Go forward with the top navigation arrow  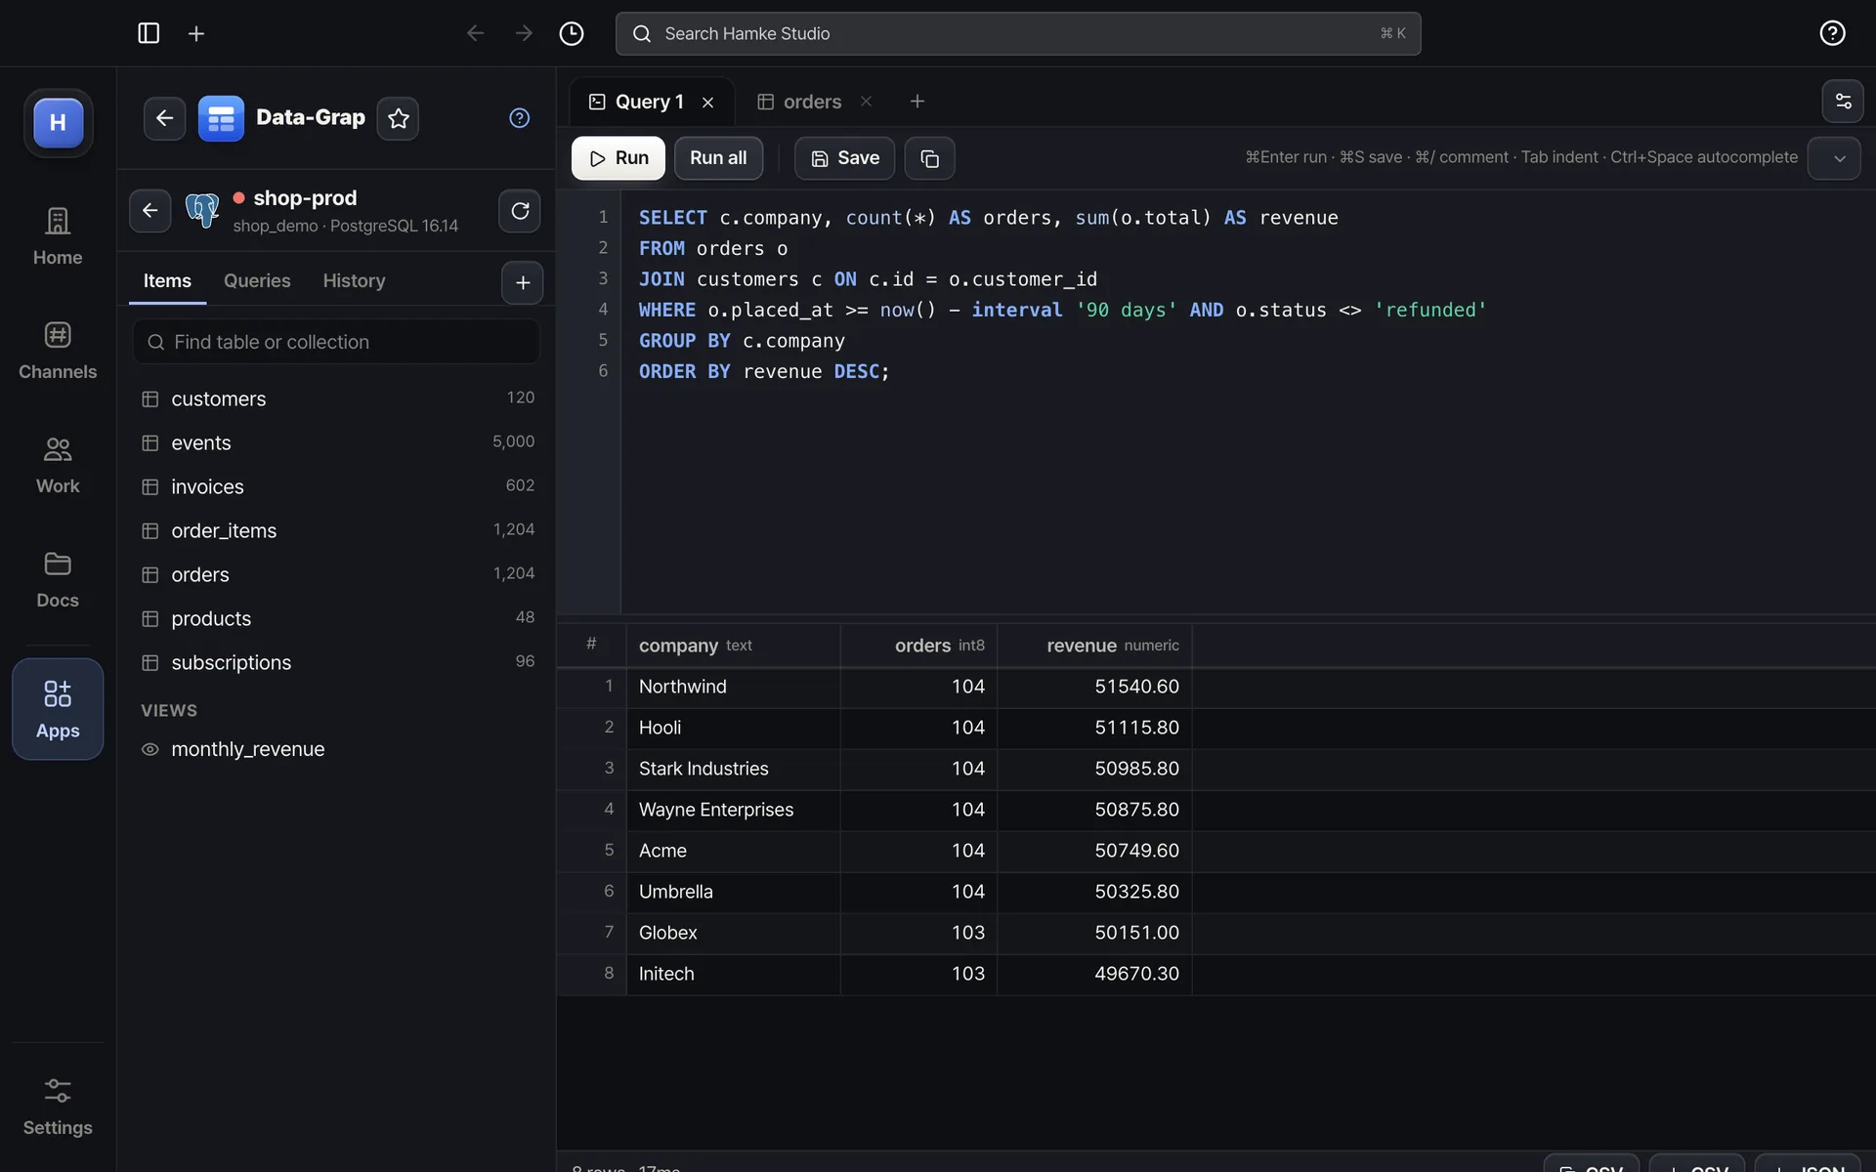pos(524,33)
